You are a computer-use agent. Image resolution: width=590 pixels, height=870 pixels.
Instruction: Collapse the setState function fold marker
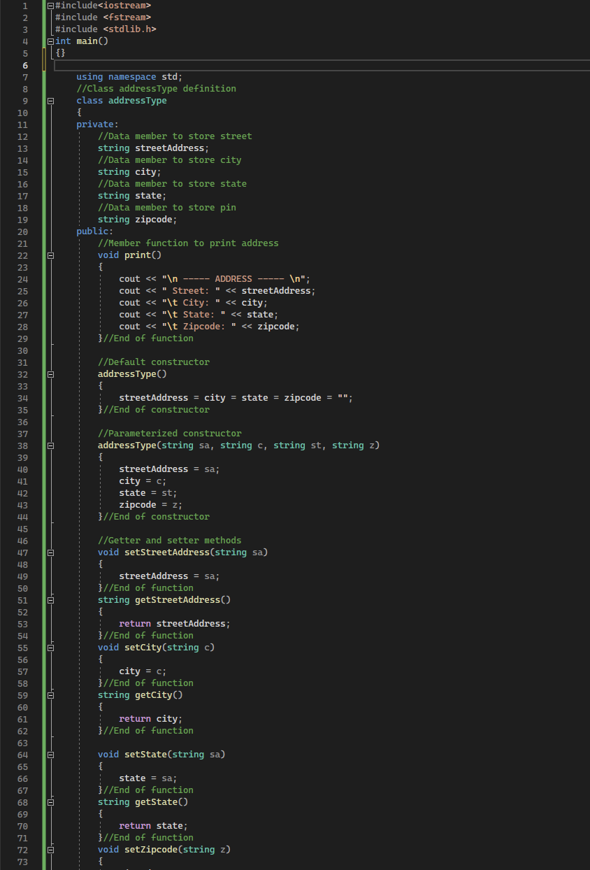point(49,754)
